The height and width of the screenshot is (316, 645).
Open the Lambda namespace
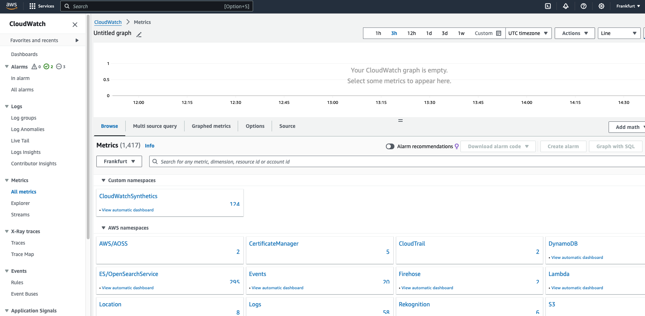click(559, 274)
